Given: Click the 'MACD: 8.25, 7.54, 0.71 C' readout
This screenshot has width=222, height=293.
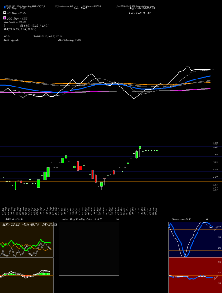Looking at the screenshot, I should (x=20, y=29).
